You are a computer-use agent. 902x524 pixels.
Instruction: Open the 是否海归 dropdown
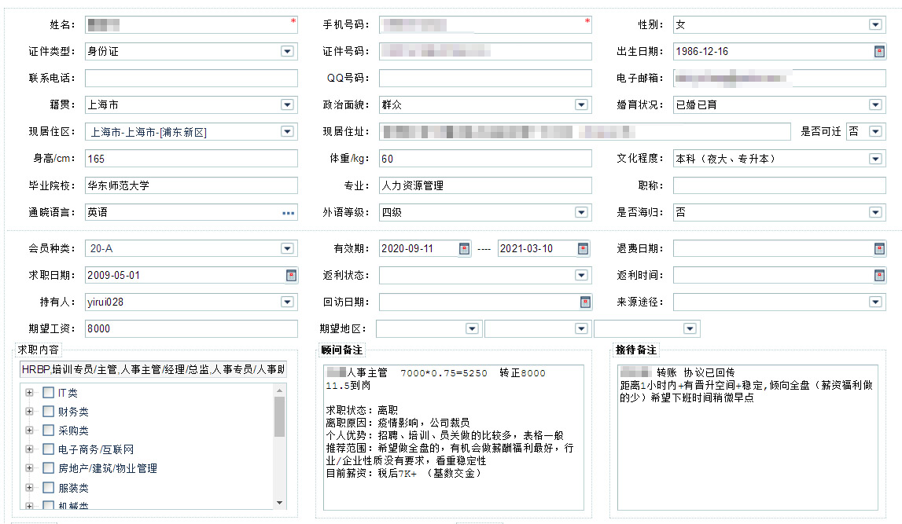click(875, 213)
